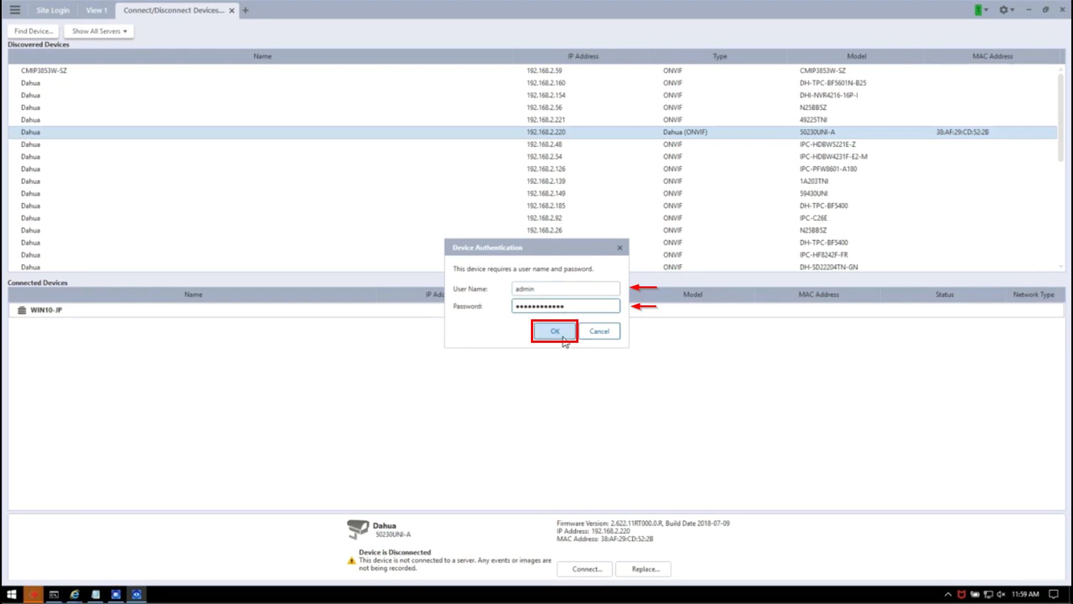Click the WIN10-JP server icon
The height and width of the screenshot is (604, 1073).
pos(22,310)
